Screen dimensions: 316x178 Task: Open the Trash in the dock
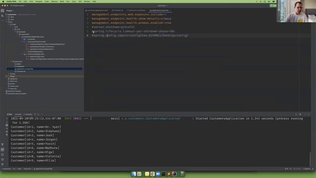(x=182, y=174)
